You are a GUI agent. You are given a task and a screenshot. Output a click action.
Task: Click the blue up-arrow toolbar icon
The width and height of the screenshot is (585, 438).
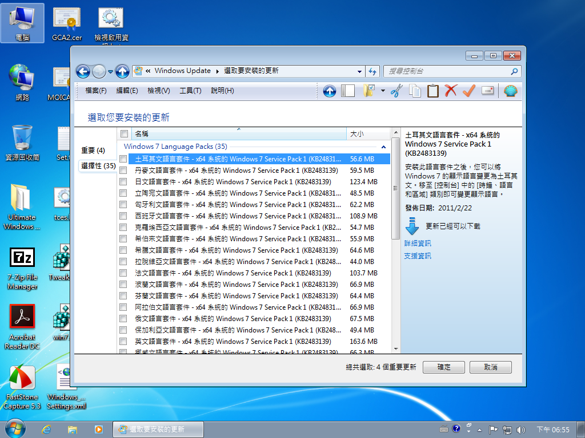point(330,91)
